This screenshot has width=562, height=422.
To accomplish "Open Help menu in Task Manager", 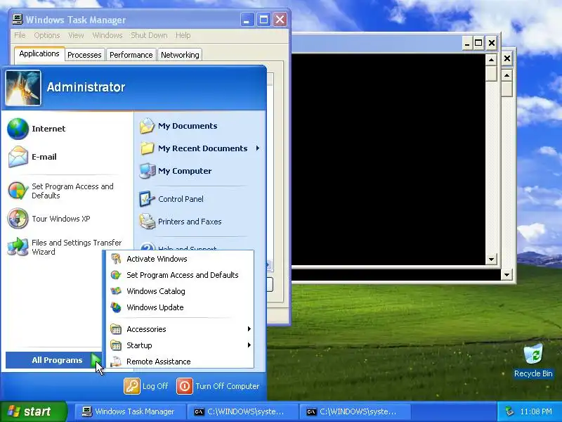I will pos(183,35).
